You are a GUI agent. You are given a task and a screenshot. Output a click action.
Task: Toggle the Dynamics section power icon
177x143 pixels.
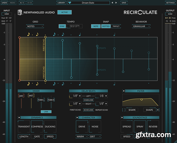(19, 118)
